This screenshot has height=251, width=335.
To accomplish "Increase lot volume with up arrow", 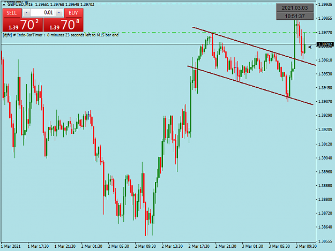I will (x=59, y=13).
